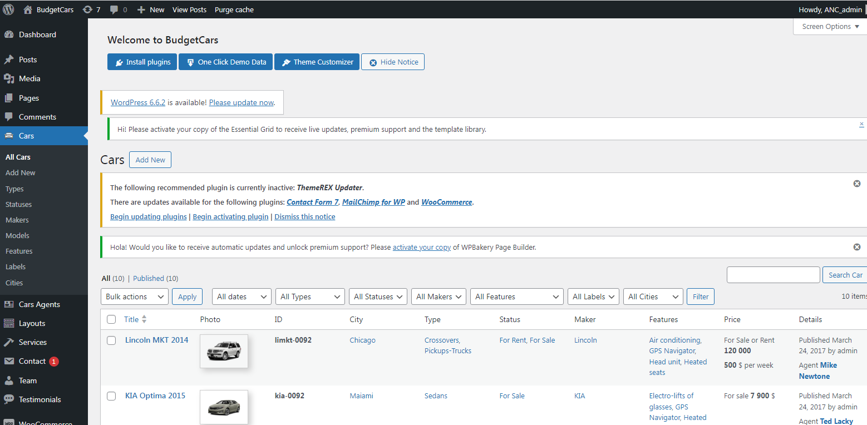Open the Chicago city link
Viewport: 867px width, 425px height.
pos(363,340)
